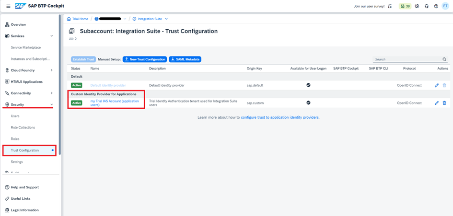Click the sidebar vertical scrollbar

pos(60,84)
